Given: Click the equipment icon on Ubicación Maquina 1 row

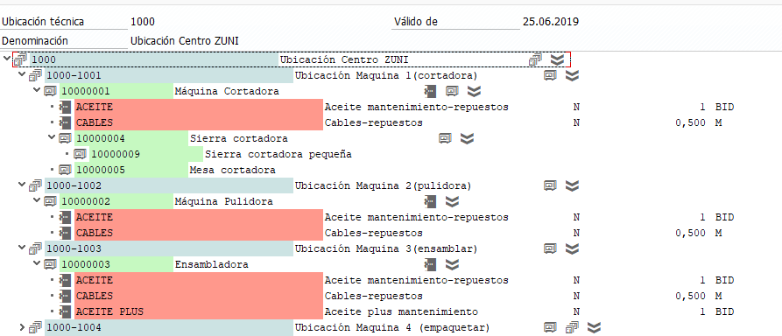Looking at the screenshot, I should [x=550, y=76].
